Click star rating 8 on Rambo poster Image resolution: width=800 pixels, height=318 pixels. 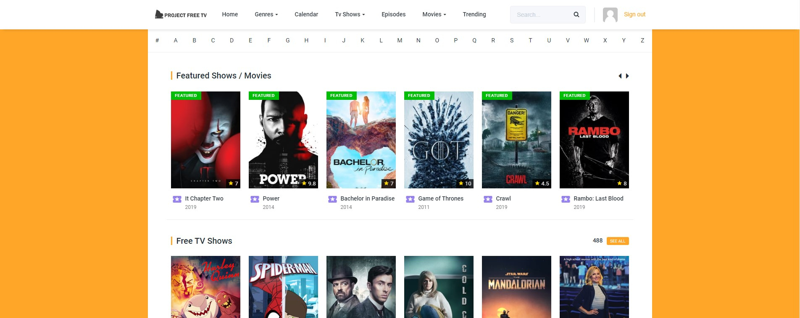click(622, 183)
